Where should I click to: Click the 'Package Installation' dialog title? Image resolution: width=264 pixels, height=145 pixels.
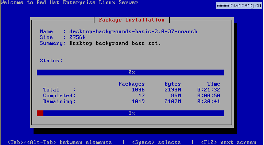pyautogui.click(x=132, y=20)
